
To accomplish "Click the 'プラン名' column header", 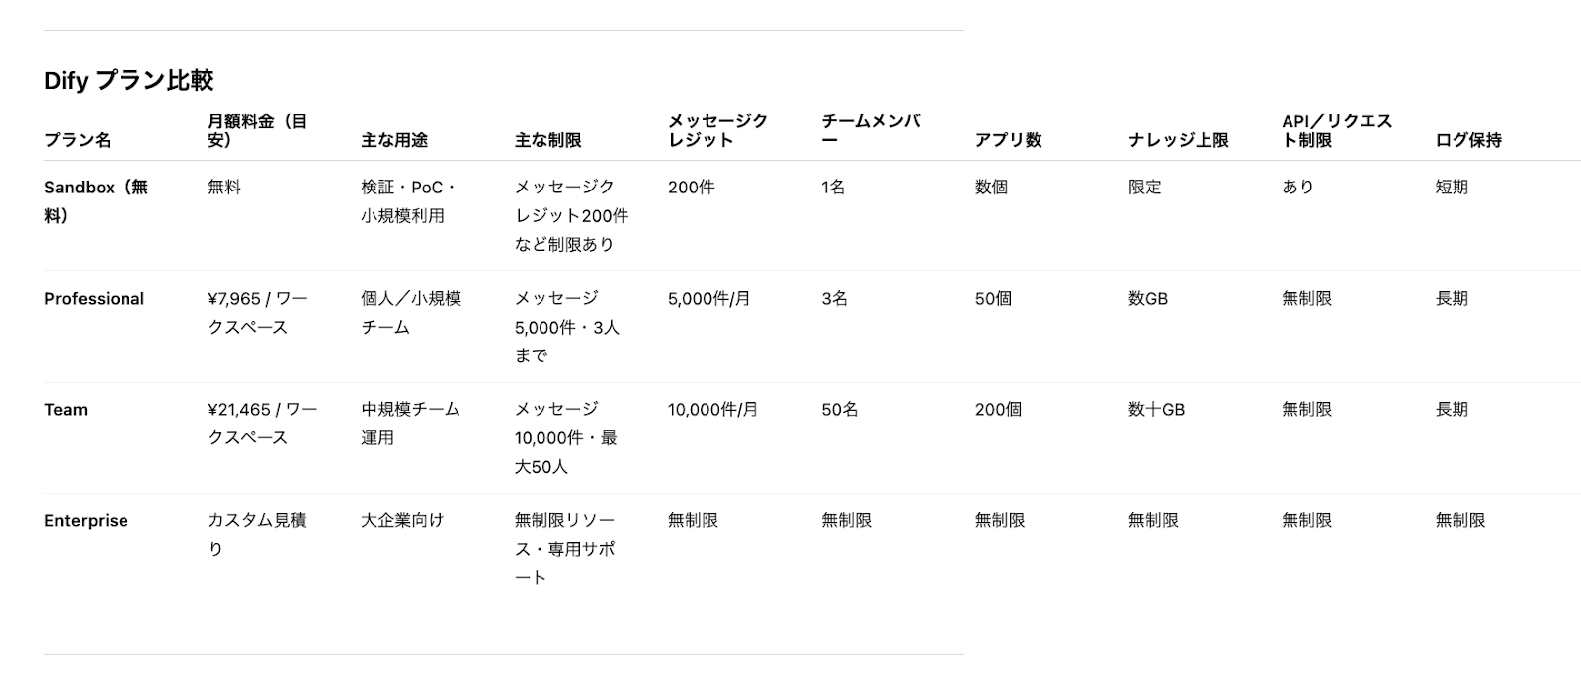I will pos(77,140).
